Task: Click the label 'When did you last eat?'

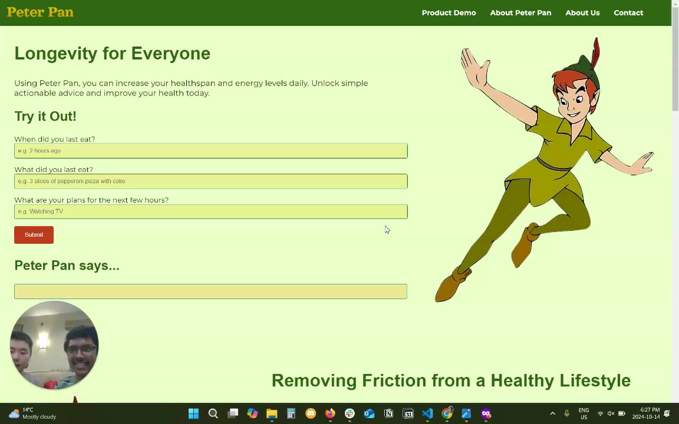Action: pos(55,140)
